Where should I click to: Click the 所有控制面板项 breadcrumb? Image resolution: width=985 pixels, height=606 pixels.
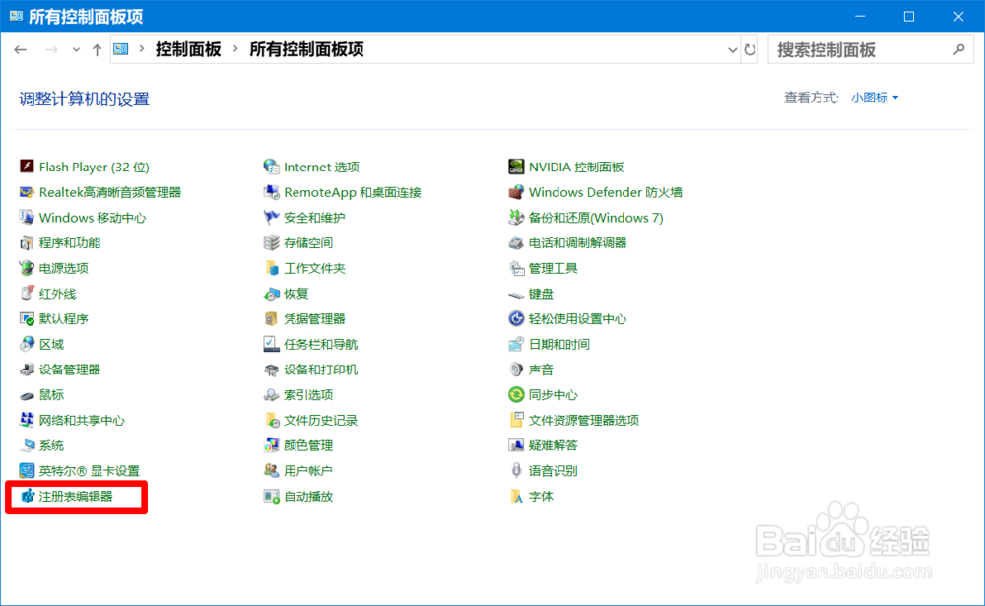(x=306, y=49)
